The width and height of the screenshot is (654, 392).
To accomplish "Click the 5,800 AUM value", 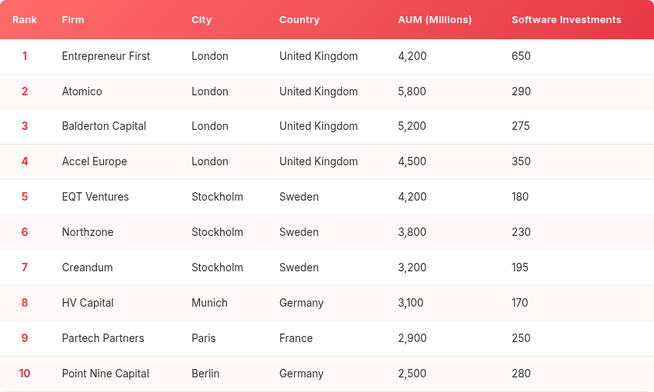I will point(412,91).
